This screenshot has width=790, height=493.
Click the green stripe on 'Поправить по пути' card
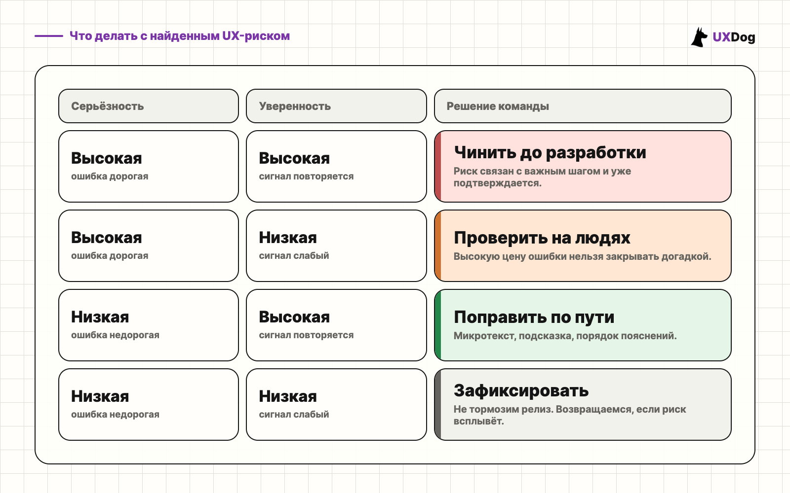[437, 325]
